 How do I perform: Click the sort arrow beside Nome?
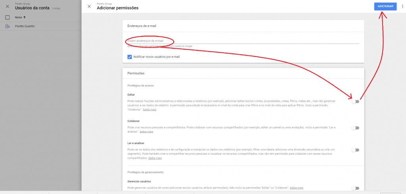25,17
